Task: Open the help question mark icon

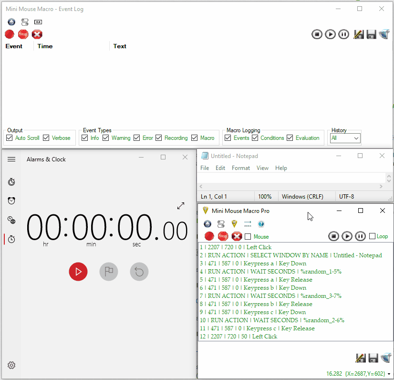Action: 261,224
